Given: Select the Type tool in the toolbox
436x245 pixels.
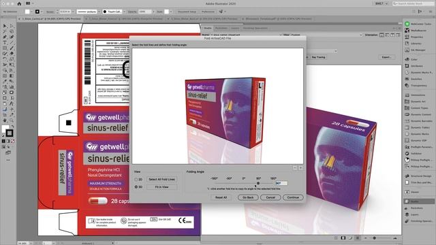Looking at the screenshot, I should [x=5, y=42].
